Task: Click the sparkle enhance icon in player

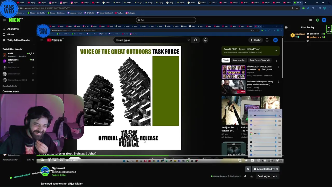Action: (x=246, y=161)
